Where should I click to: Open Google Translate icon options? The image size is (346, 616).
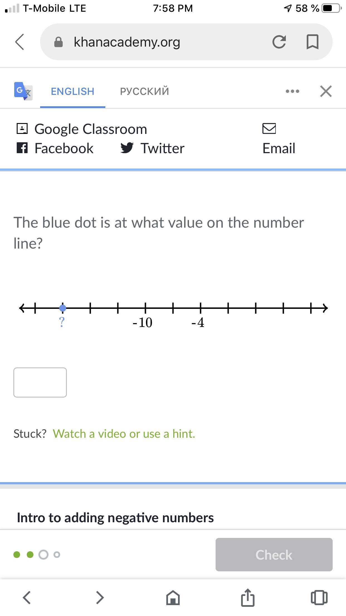[23, 91]
